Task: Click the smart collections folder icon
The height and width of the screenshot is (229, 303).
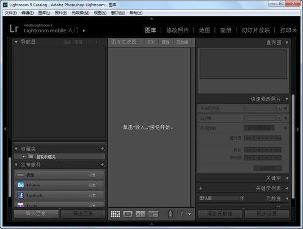Action: pyautogui.click(x=31, y=156)
